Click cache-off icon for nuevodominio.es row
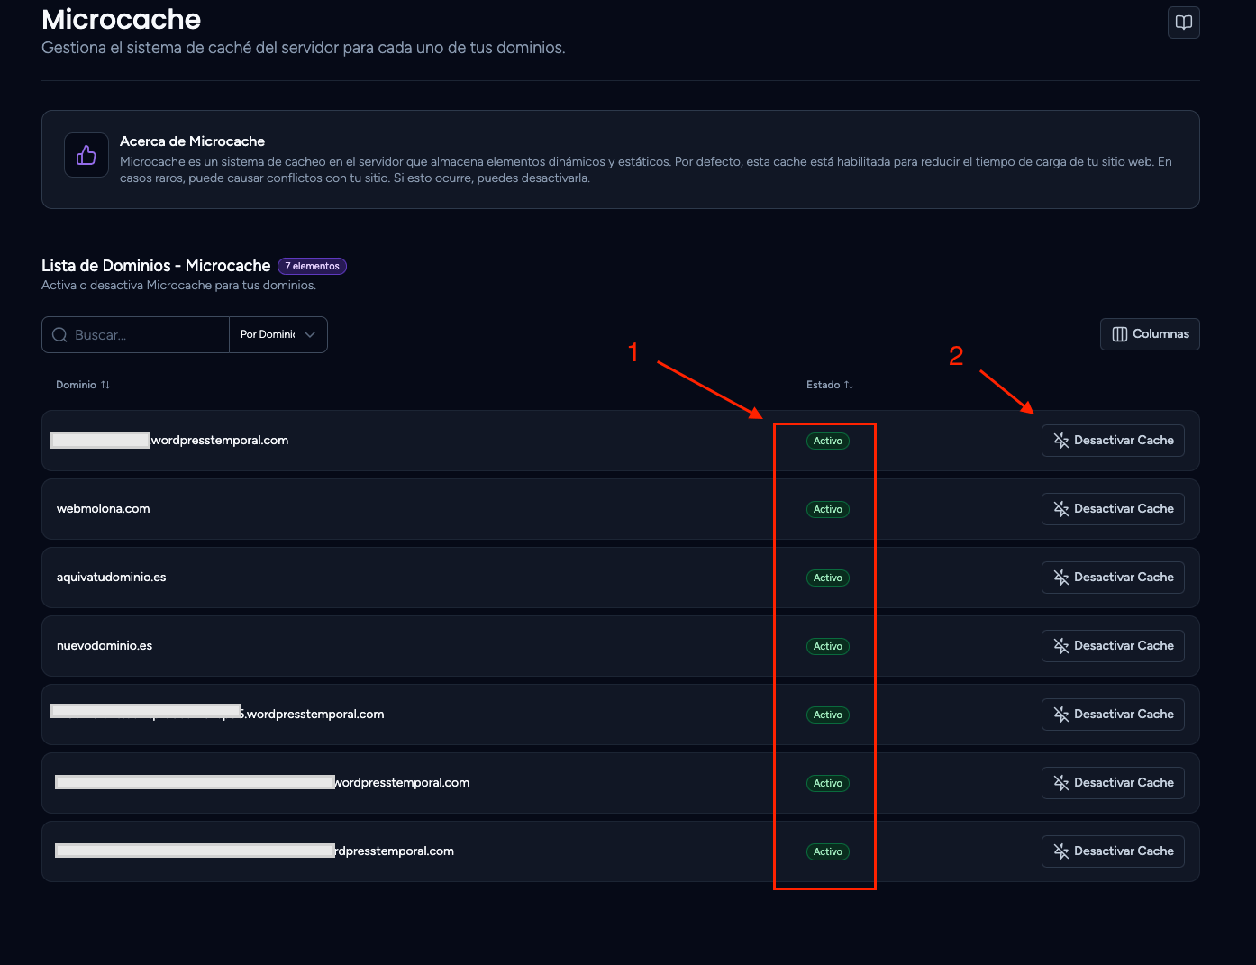Screen dimensions: 1256x965 (x=1061, y=646)
